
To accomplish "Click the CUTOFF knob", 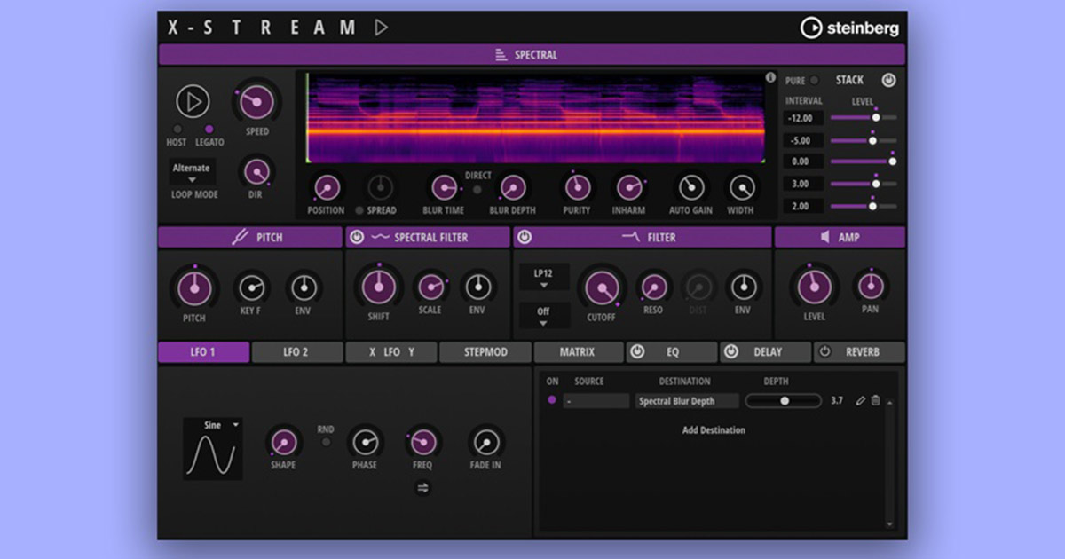I will click(602, 288).
